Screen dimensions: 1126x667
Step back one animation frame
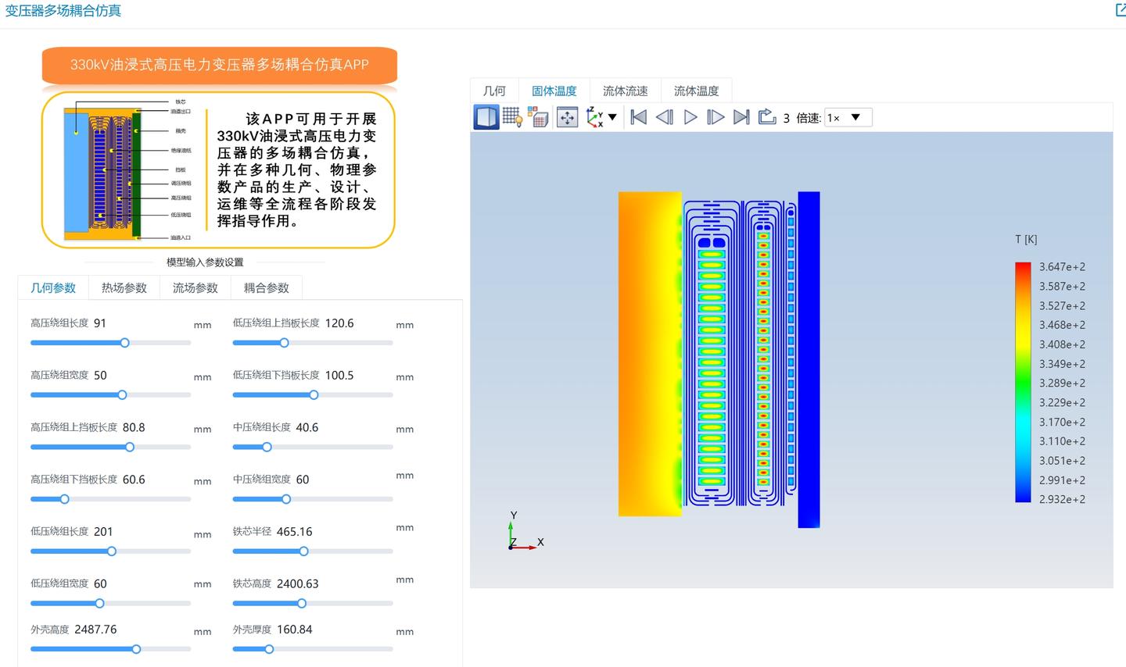665,117
